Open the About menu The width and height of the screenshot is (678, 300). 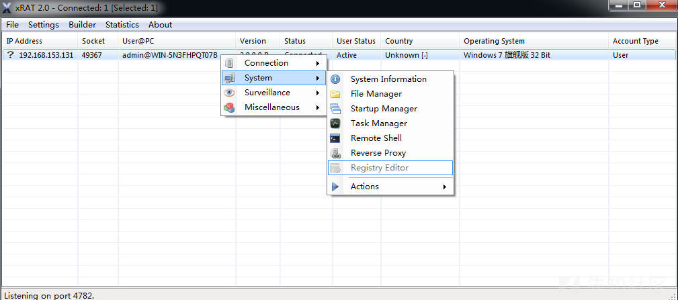[x=160, y=25]
